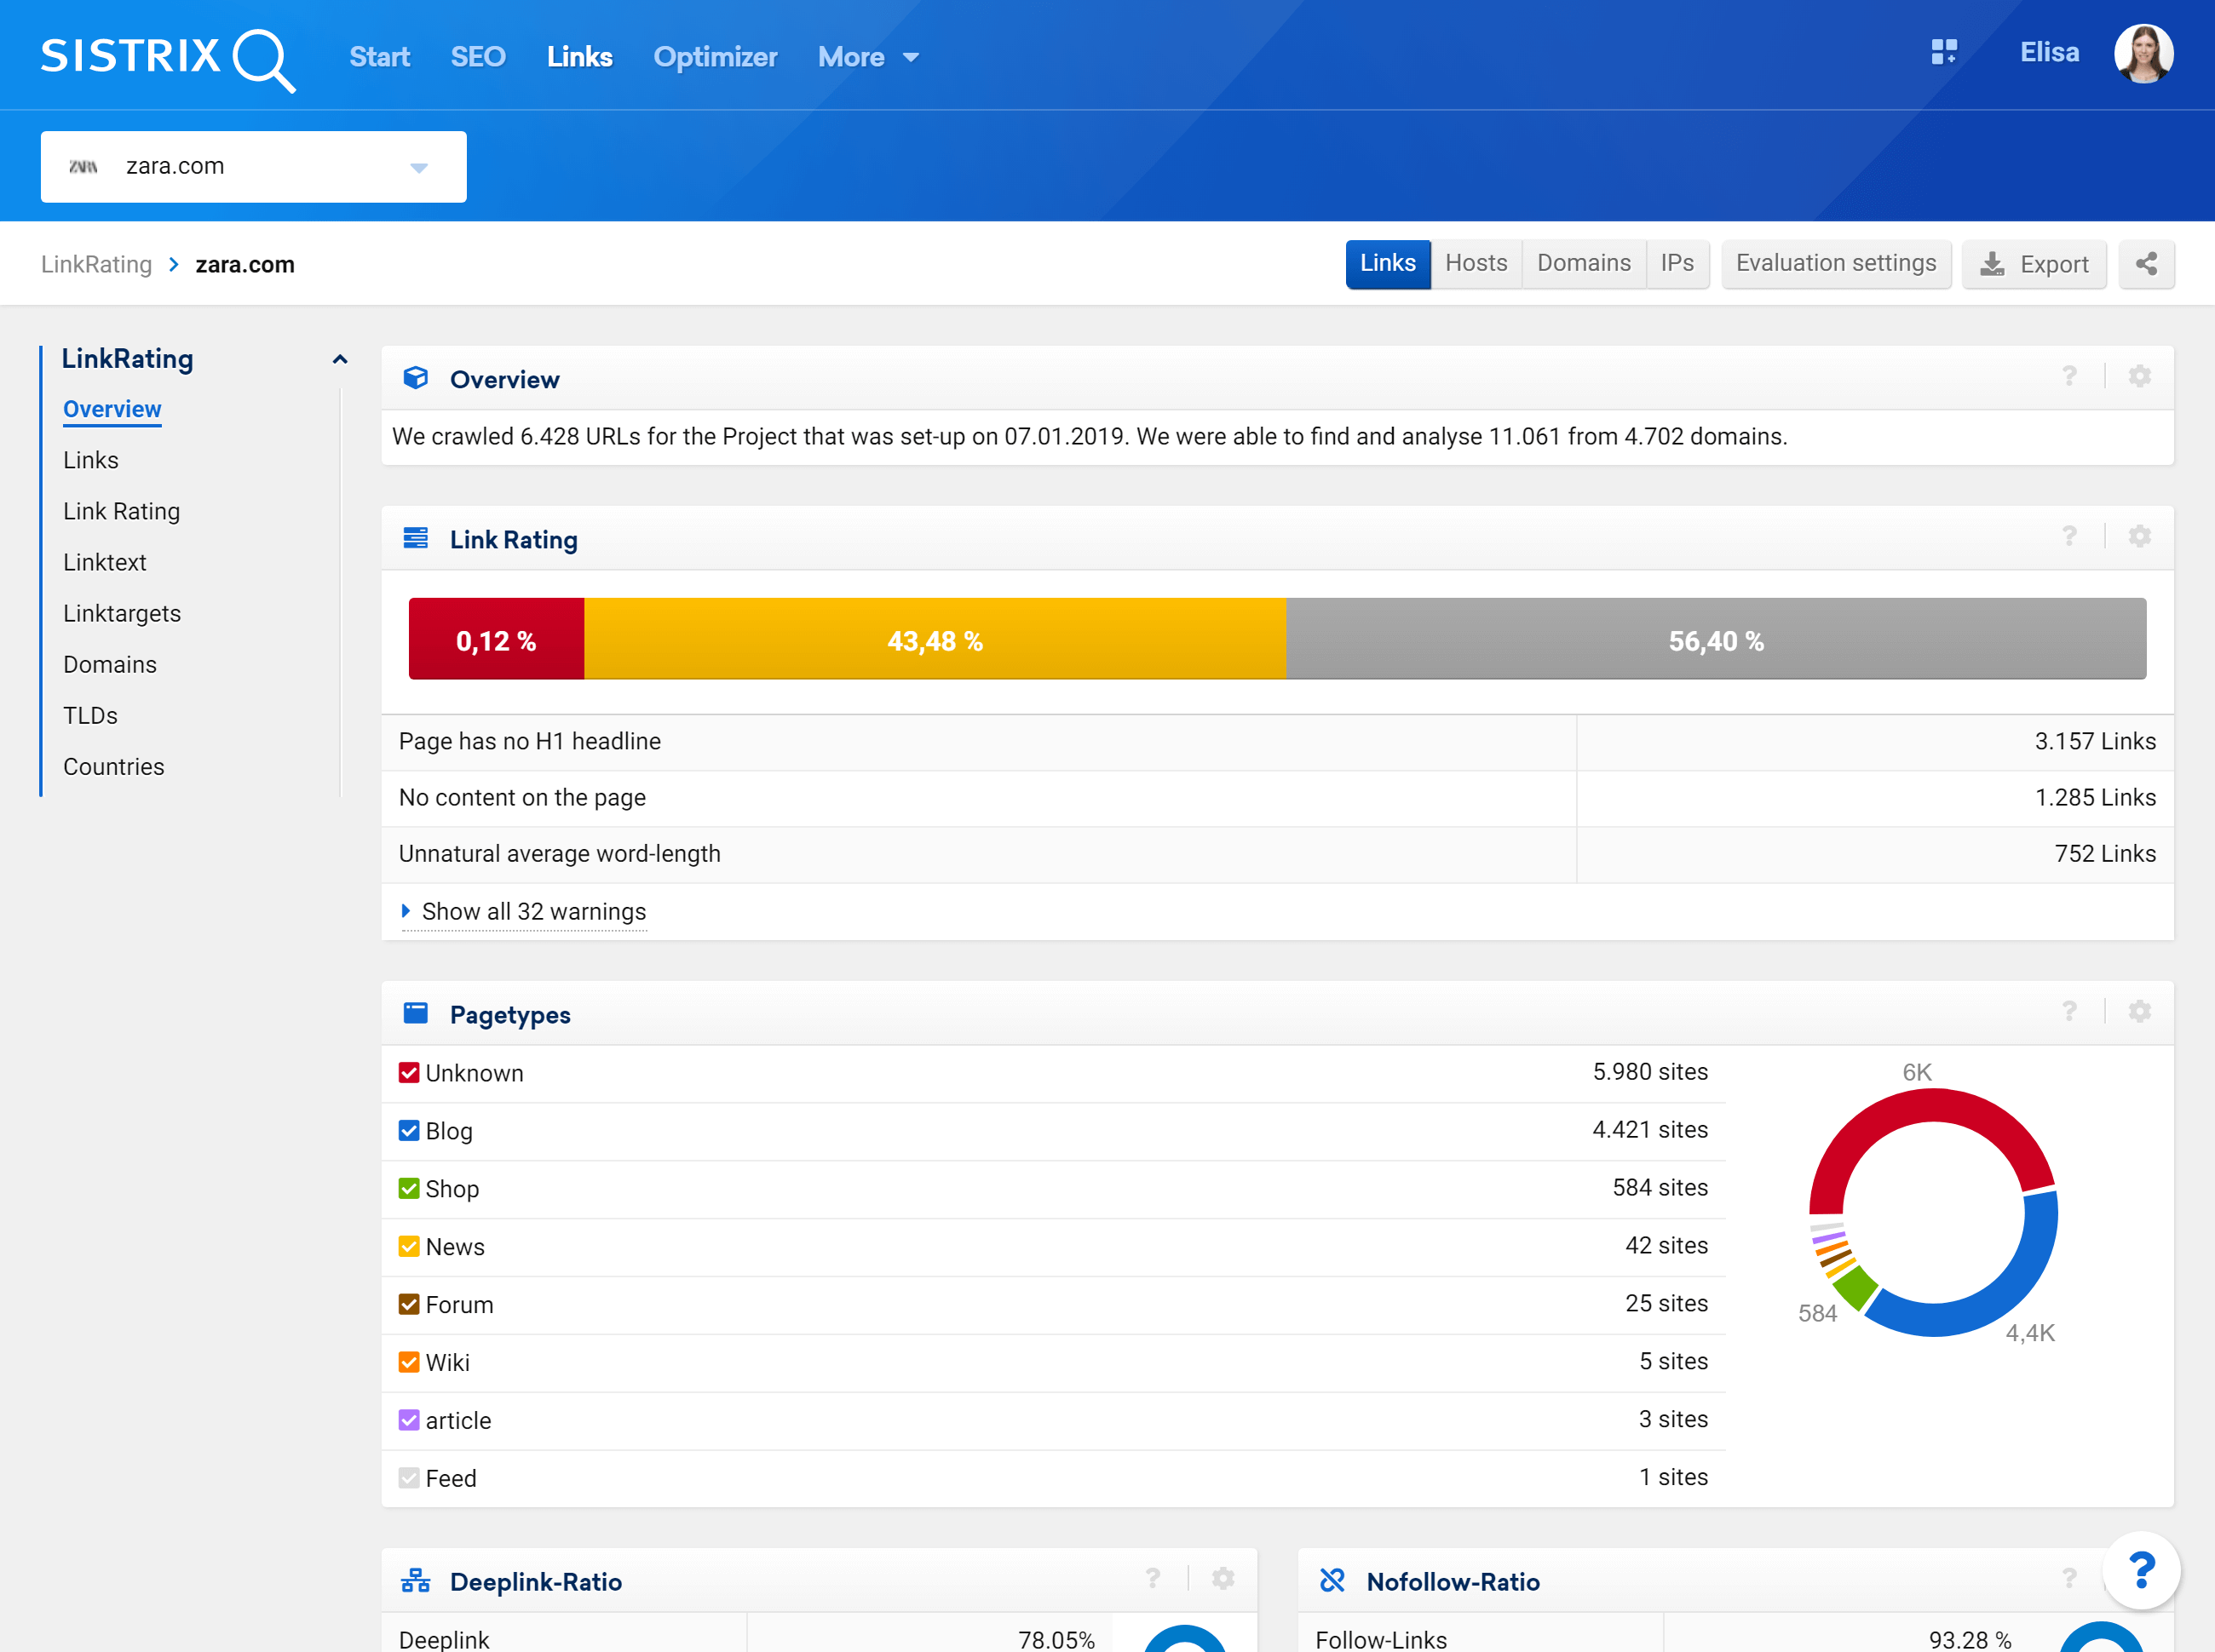The width and height of the screenshot is (2215, 1652).
Task: Click the grey 56,40 % rating segment
Action: 1716,639
